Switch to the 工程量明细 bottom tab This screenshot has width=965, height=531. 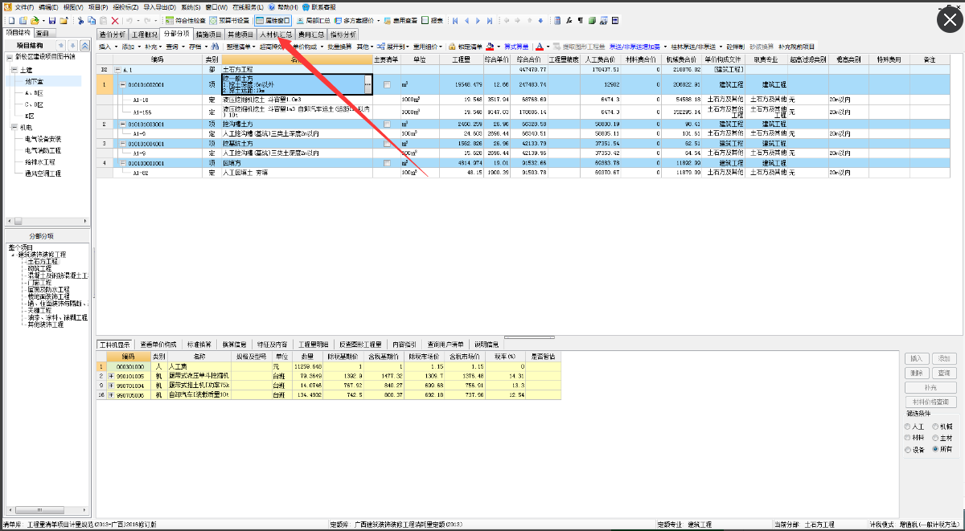pyautogui.click(x=313, y=344)
